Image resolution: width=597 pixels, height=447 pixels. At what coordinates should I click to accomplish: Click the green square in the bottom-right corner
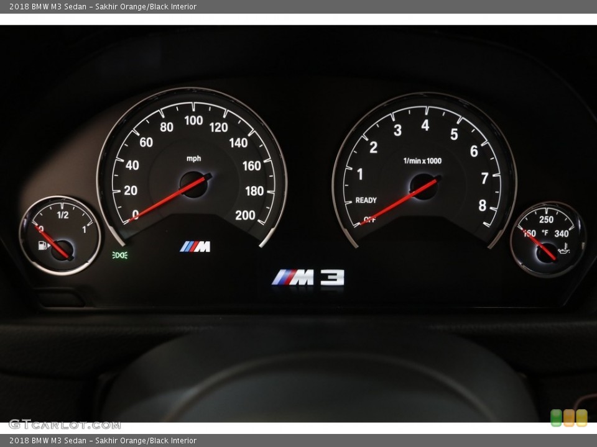pos(556,418)
